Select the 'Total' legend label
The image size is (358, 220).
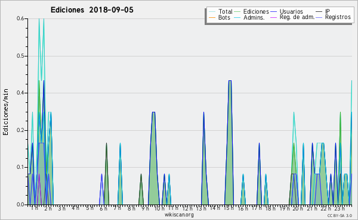pos(226,11)
